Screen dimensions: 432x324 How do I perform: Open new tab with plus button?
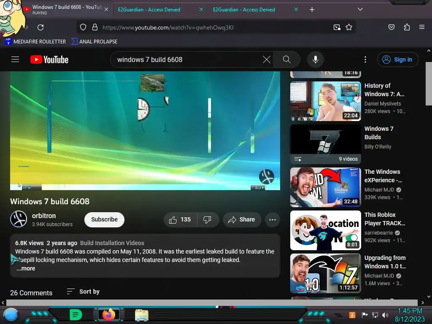312,10
